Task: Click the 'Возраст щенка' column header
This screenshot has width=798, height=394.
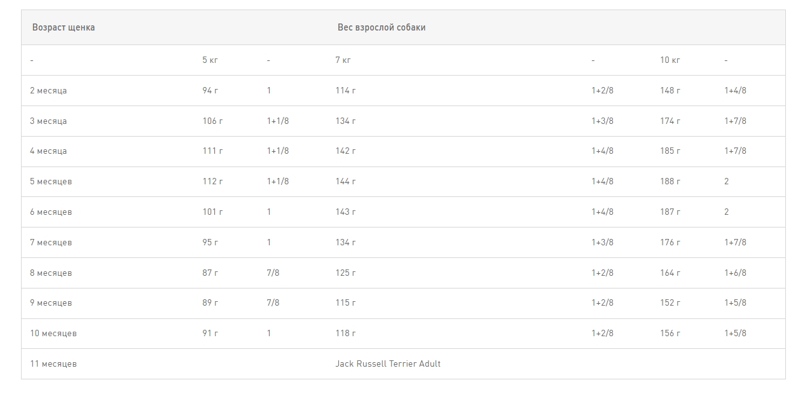Action: click(64, 27)
